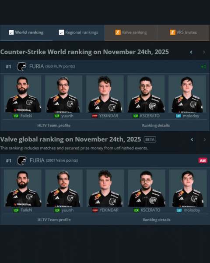Click the FURIA logo in the Valve ranking
This screenshot has width=210, height=263.
coord(21,160)
